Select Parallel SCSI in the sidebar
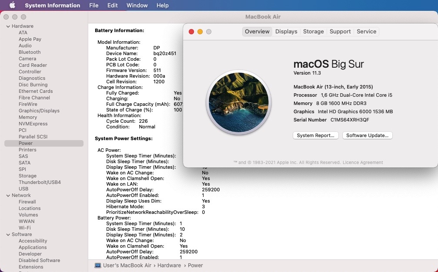 [33, 137]
